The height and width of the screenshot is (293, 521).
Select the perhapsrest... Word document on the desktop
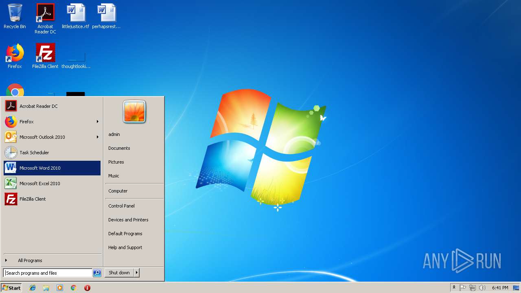106,16
